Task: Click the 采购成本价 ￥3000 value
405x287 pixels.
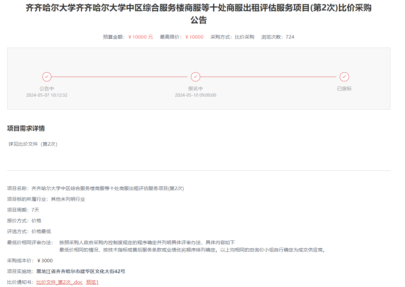Action: (x=45, y=261)
